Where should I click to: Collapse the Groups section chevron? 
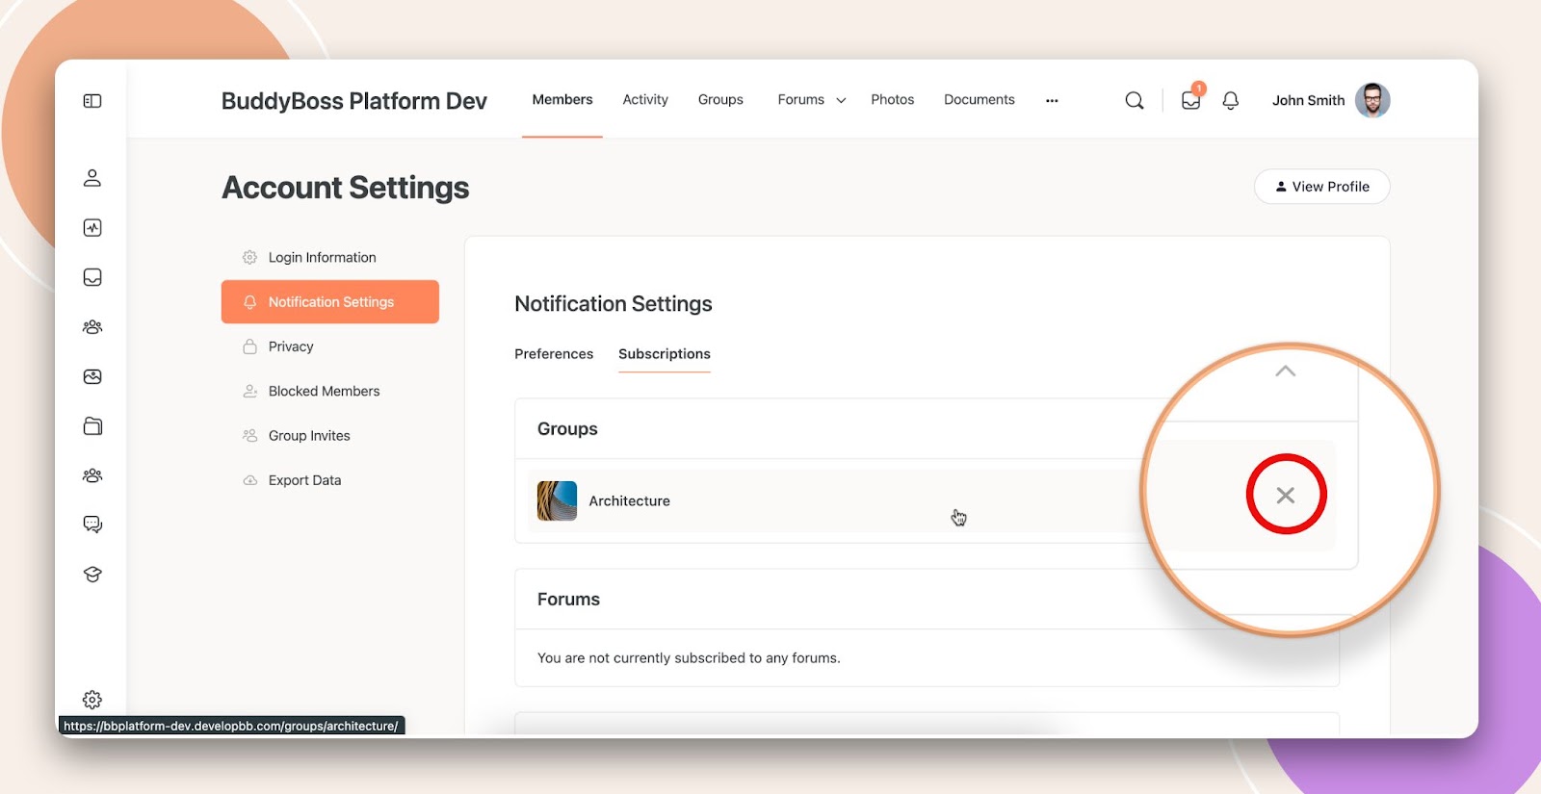point(1286,371)
